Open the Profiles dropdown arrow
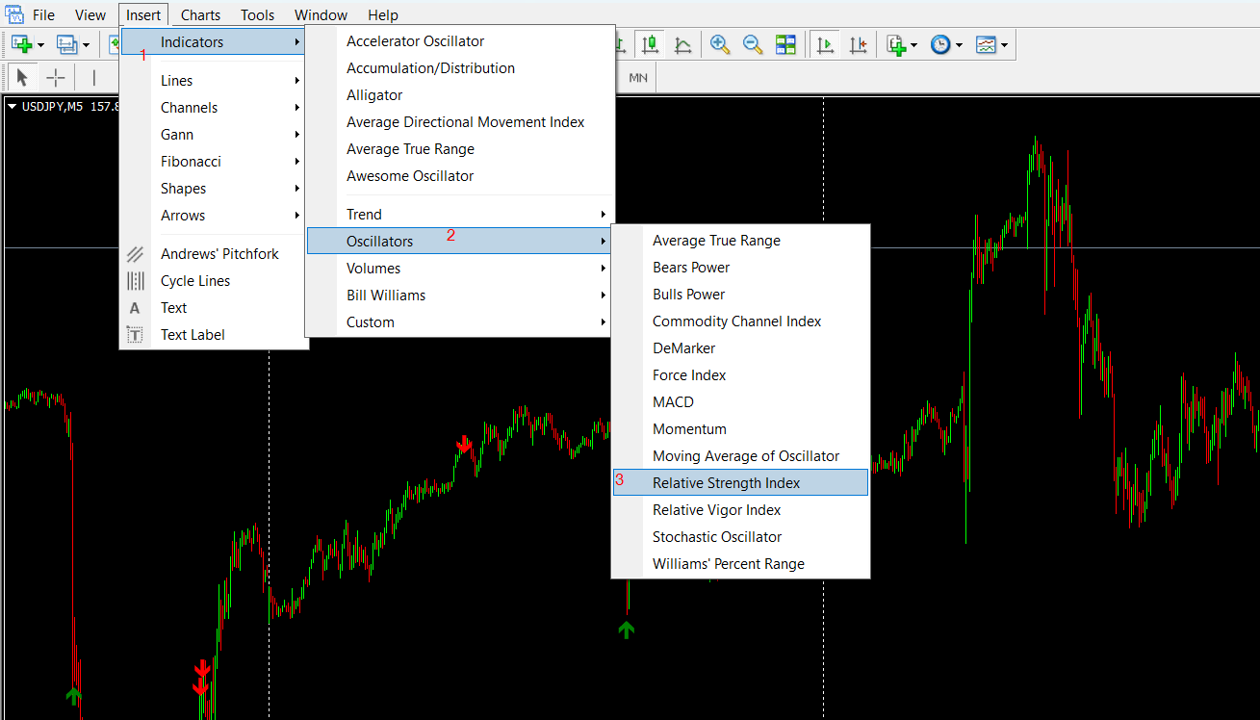The image size is (1260, 720). [86, 44]
